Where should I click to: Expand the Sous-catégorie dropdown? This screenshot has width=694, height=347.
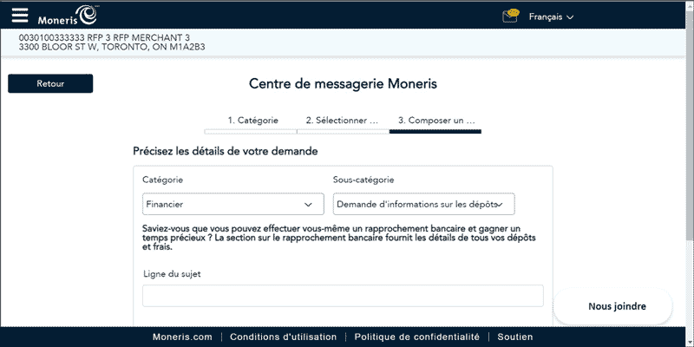pos(424,204)
